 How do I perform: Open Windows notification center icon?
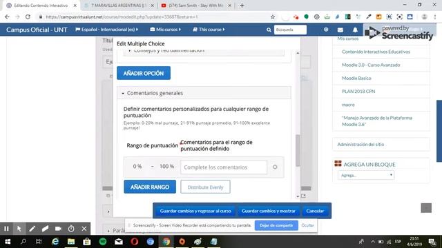[432, 242]
